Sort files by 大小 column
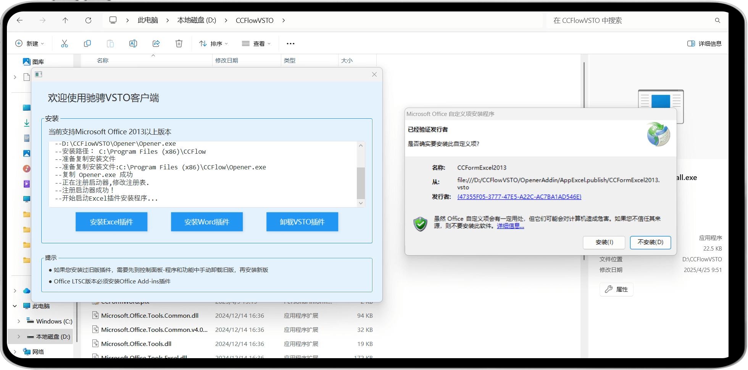 (347, 60)
